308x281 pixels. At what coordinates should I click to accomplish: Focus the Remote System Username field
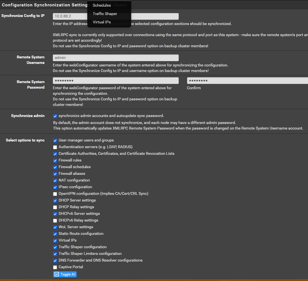[116, 58]
